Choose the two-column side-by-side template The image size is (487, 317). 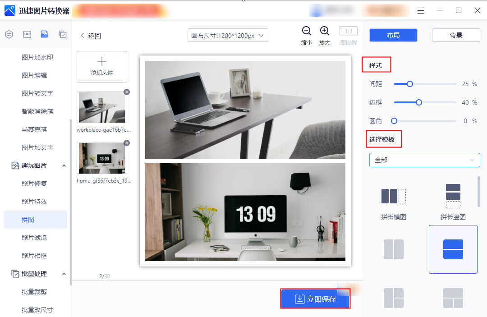[x=394, y=249]
